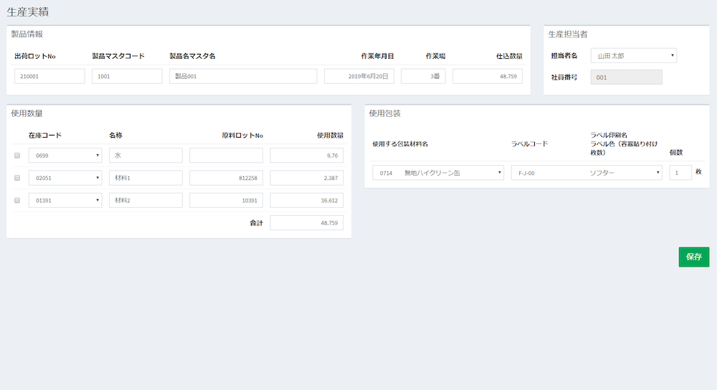Click the 原料ロットNo field containing 812258
The width and height of the screenshot is (717, 390).
226,178
